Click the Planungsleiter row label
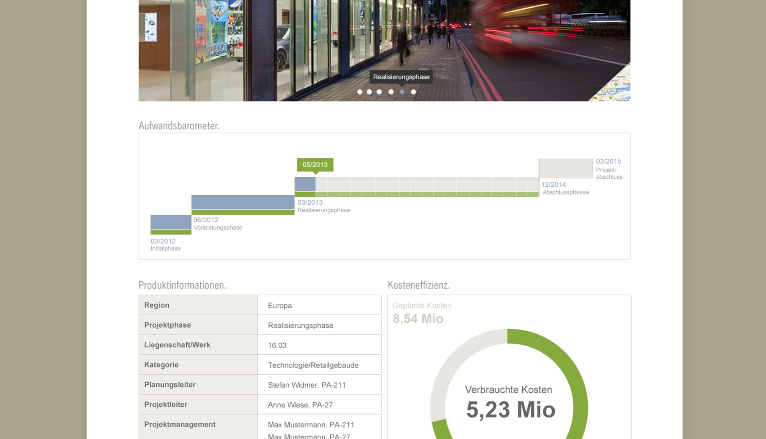766x439 pixels. [x=170, y=385]
